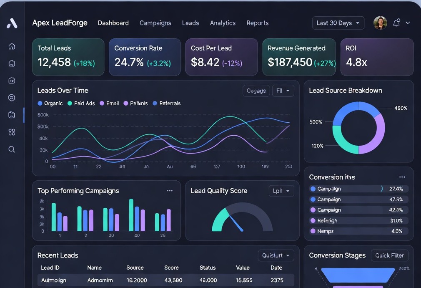
Task: Sort by Value column header
Action: coord(243,268)
